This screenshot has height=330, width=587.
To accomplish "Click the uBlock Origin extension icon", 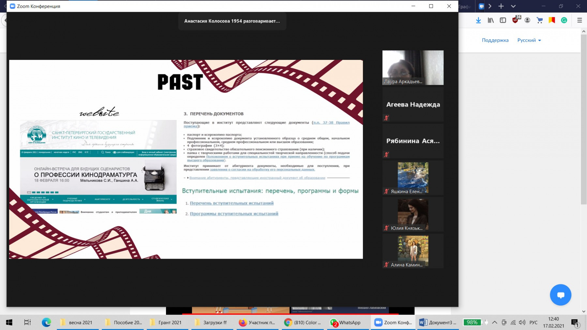I will [x=515, y=20].
